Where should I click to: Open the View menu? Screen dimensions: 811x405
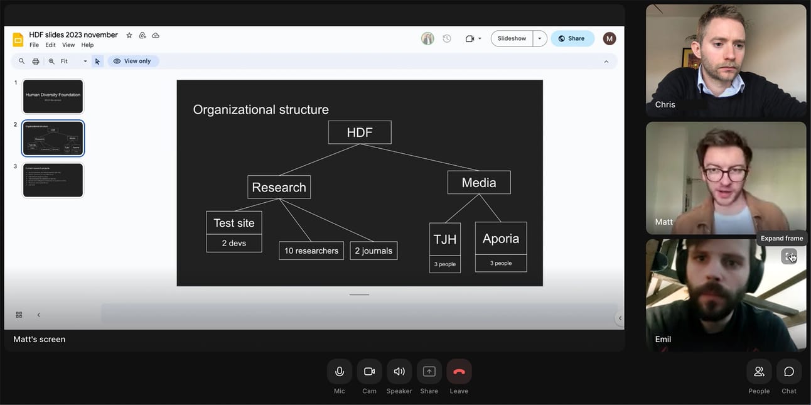68,45
